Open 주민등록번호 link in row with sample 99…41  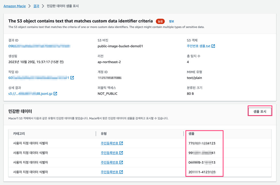pos(109,153)
